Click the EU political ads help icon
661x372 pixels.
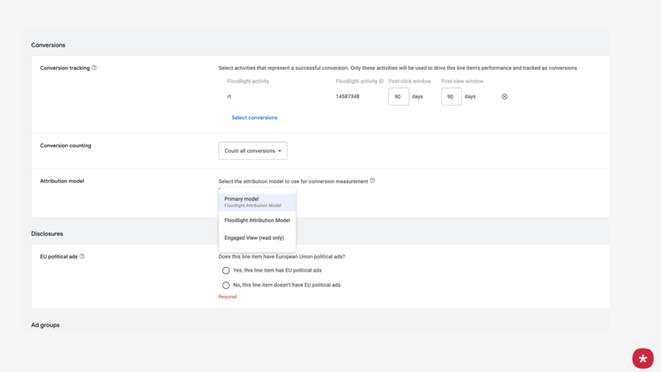(82, 256)
